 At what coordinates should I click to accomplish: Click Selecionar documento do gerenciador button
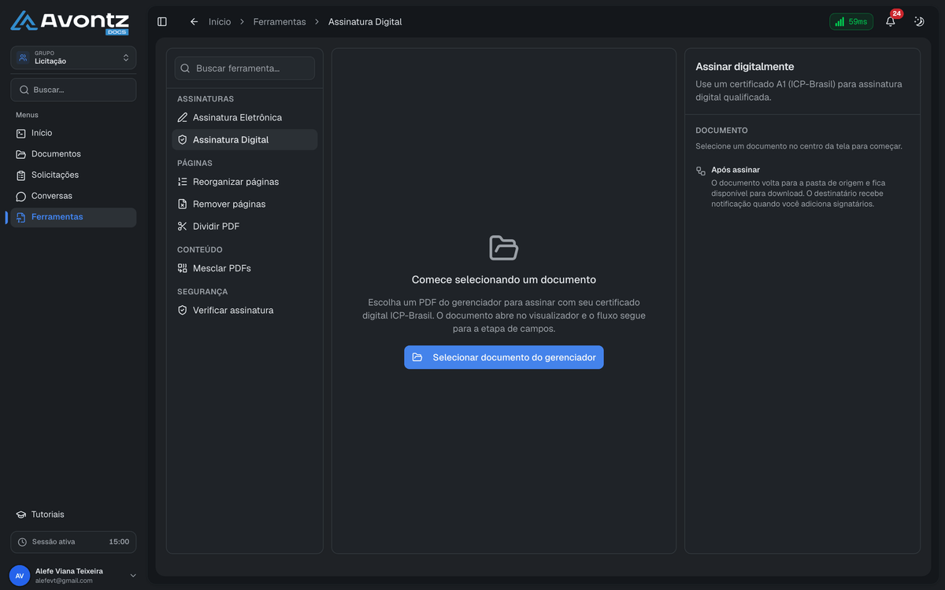tap(504, 357)
